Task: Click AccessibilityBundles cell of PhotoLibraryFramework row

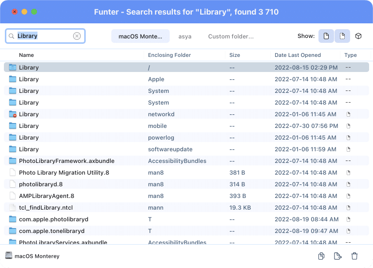Action: tap(177, 161)
